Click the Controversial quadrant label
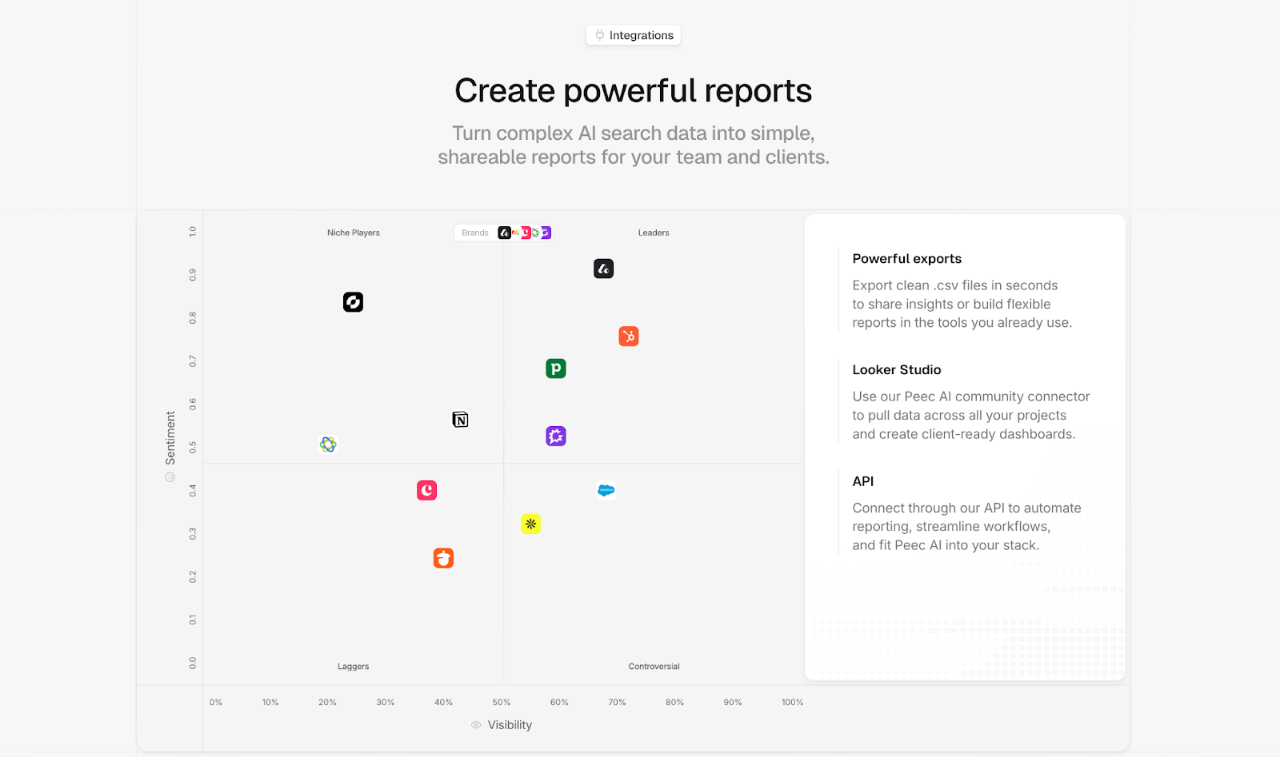This screenshot has height=757, width=1280. click(654, 667)
